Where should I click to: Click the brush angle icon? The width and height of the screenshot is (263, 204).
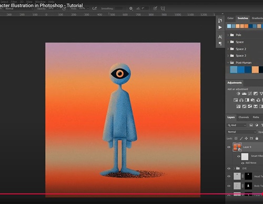coord(138,8)
